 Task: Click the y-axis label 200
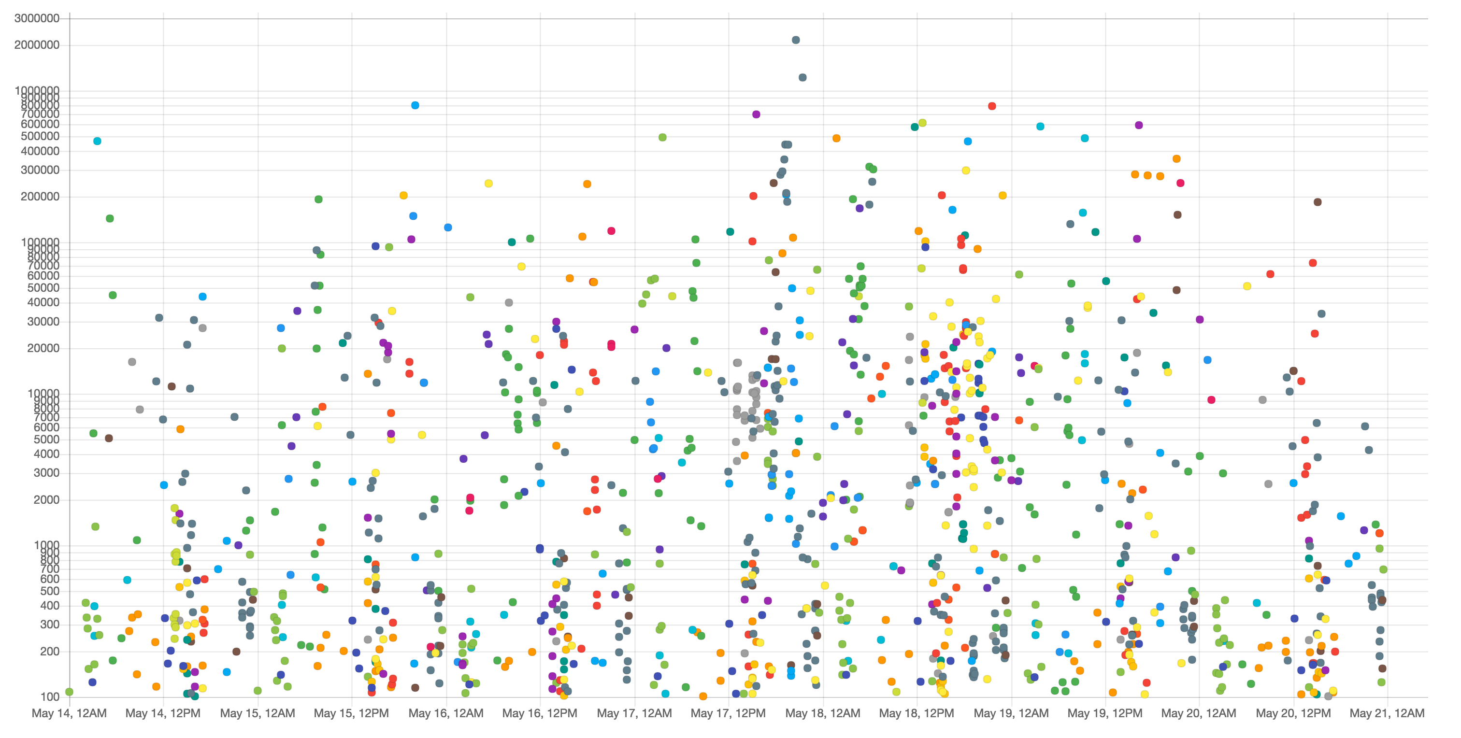[50, 651]
